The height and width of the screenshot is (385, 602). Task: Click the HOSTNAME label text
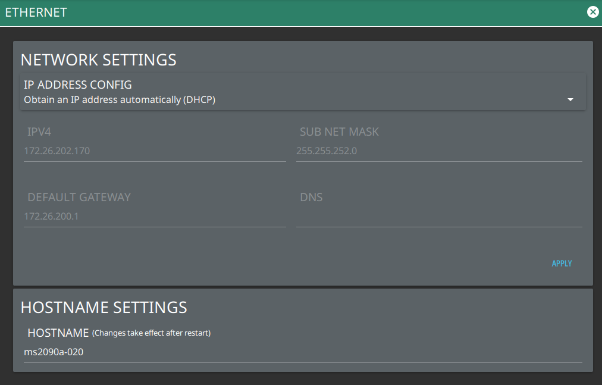pyautogui.click(x=58, y=333)
